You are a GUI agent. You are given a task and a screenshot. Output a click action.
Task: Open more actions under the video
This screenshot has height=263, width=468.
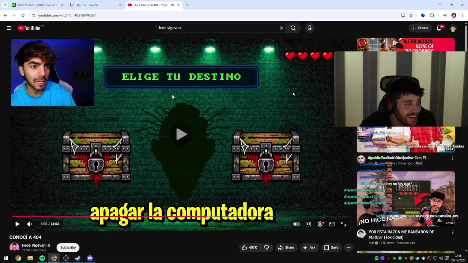(x=348, y=248)
